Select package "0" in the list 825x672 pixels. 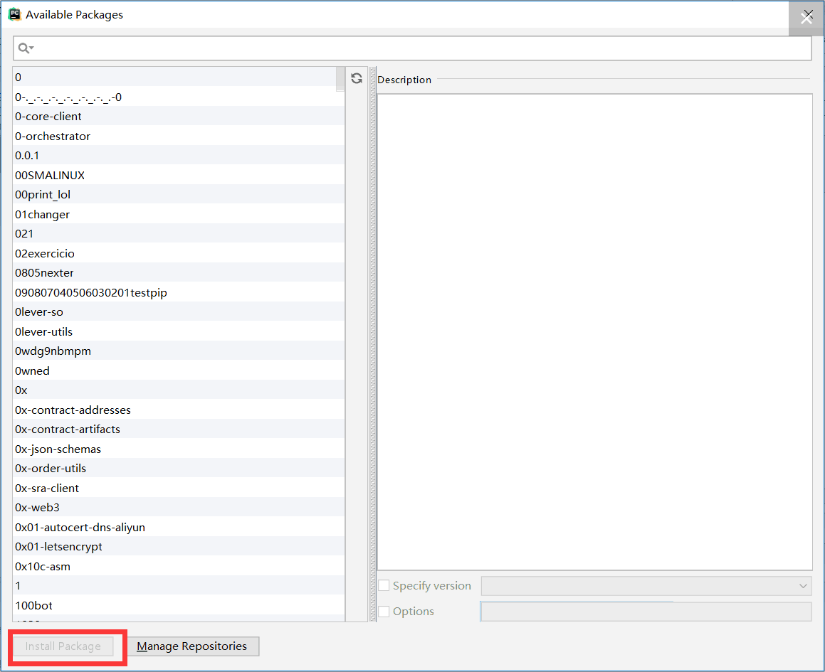[x=179, y=78]
